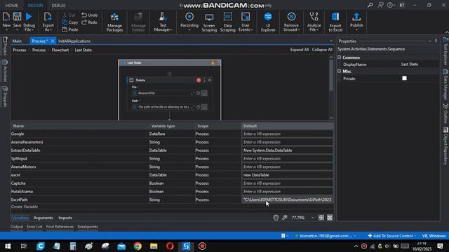Open the Arguments panel tab
The width and height of the screenshot is (449, 252).
click(x=43, y=218)
